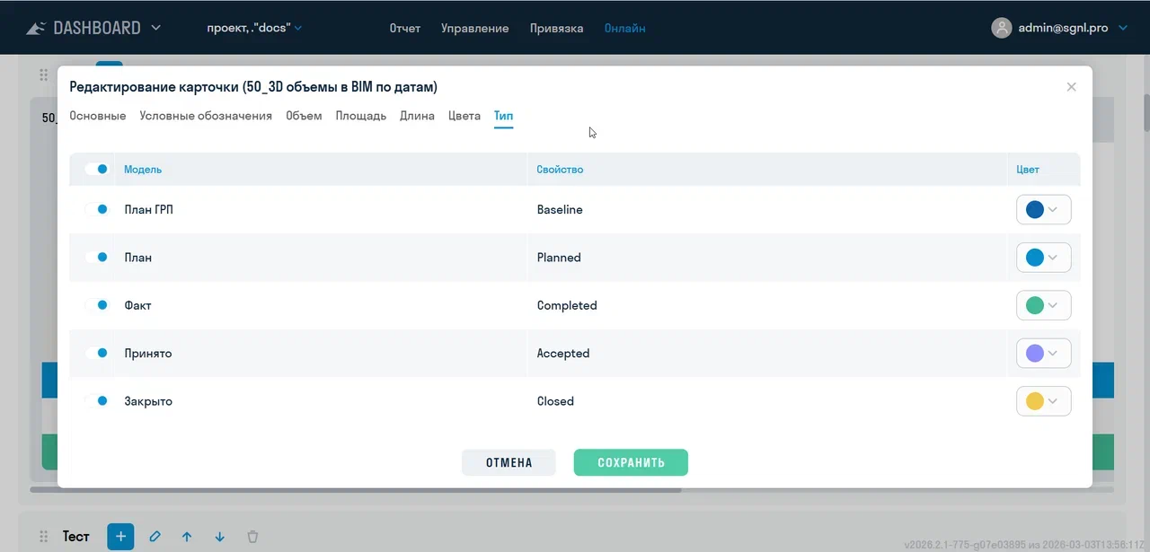Click the Dashboard logo icon
Screen dimensions: 1150x552
click(36, 28)
